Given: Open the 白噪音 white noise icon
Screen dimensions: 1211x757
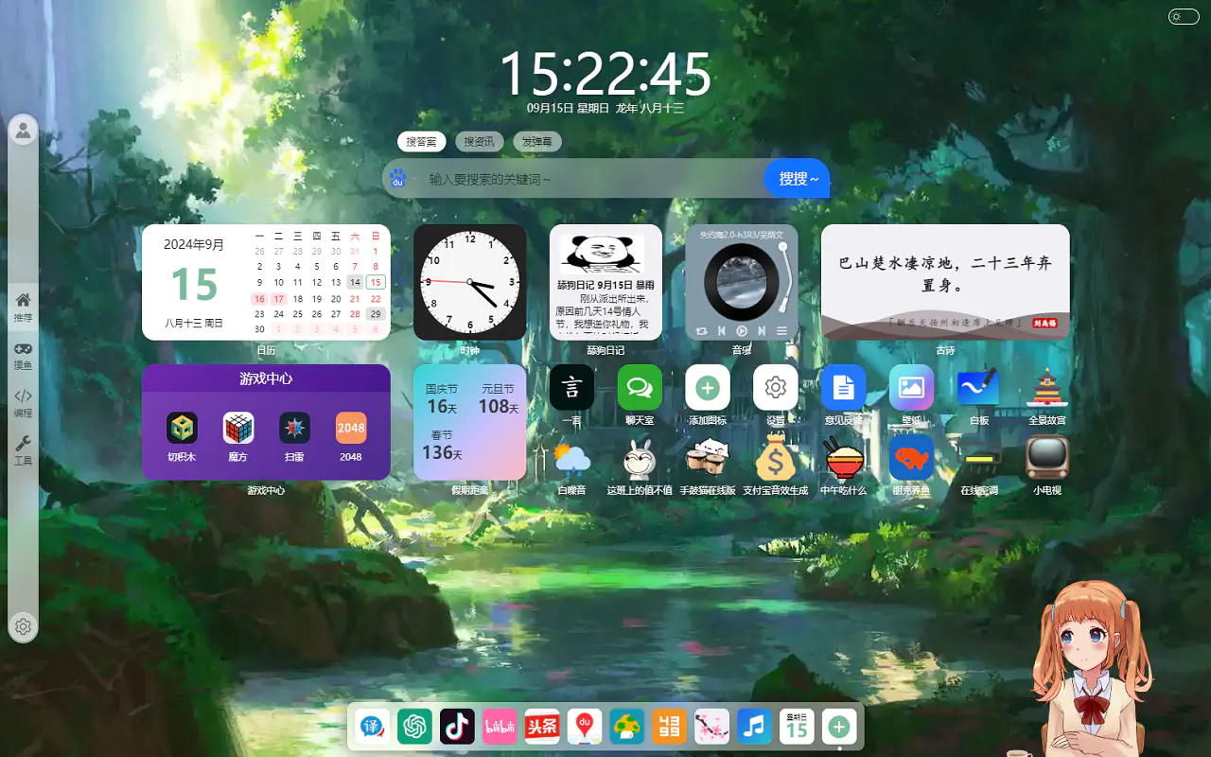Looking at the screenshot, I should [x=571, y=458].
